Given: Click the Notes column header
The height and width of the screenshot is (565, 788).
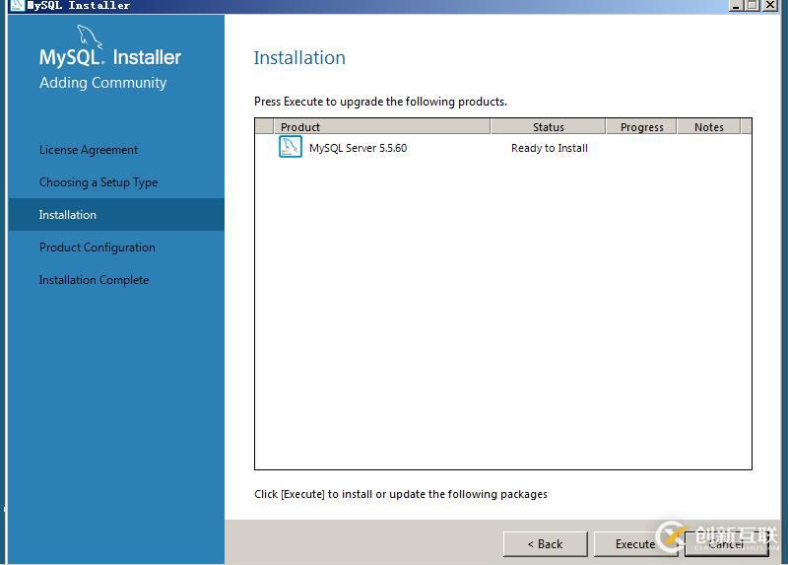Looking at the screenshot, I should (x=708, y=127).
